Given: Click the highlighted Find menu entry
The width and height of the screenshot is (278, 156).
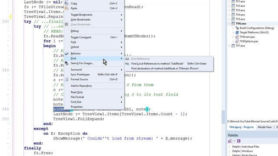Looking at the screenshot, I should (94, 58).
